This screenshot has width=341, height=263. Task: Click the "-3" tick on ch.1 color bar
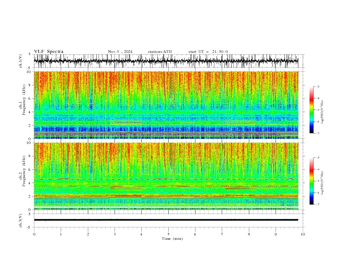pos(318,86)
